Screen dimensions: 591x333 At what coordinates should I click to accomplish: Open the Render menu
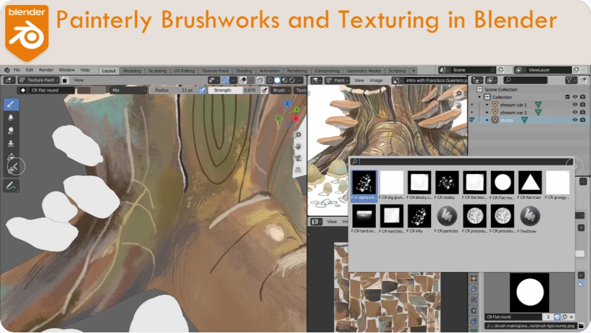46,70
